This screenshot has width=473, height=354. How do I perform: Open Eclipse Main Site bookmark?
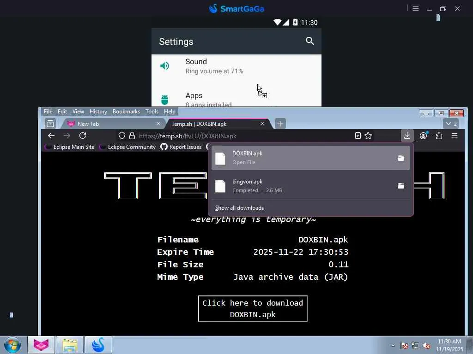point(70,147)
